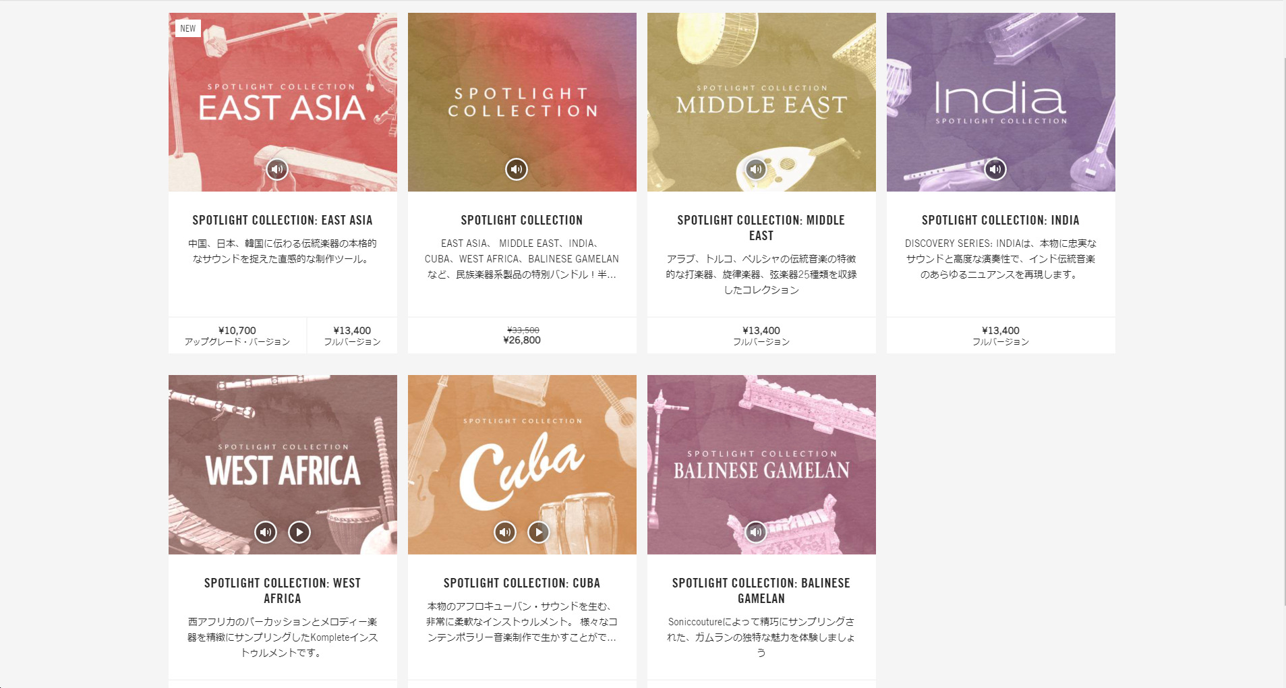Open Spotlight Collection: Middle East title link
The image size is (1286, 688).
761,228
